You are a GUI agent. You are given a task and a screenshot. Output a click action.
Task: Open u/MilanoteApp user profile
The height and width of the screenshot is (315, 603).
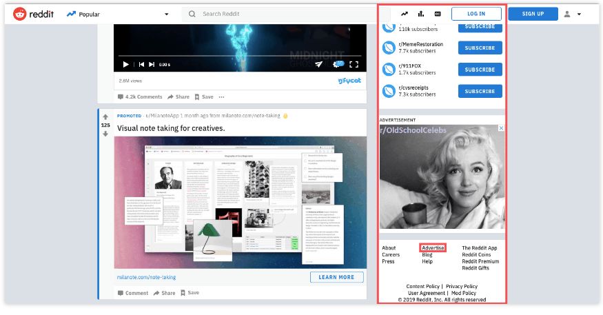163,116
